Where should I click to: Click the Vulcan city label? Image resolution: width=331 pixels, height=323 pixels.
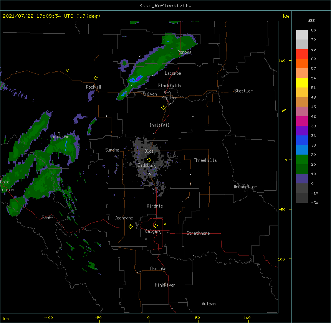(209, 304)
